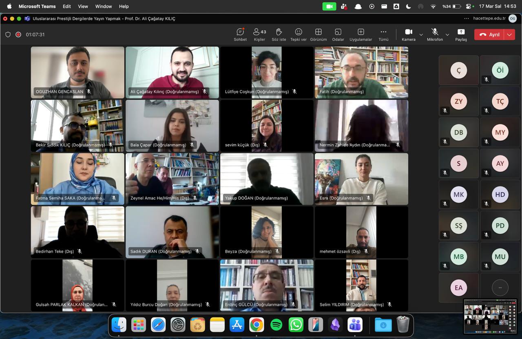522x339 pixels.
Task: Open Odalar breakout rooms
Action: click(x=338, y=34)
